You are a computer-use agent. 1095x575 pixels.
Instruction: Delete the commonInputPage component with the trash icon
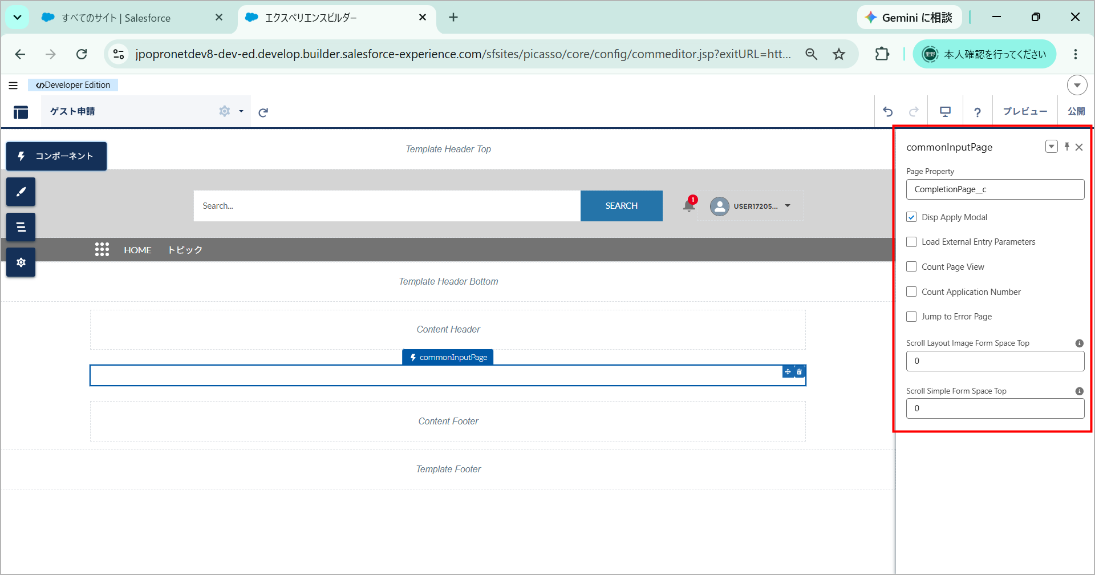800,372
